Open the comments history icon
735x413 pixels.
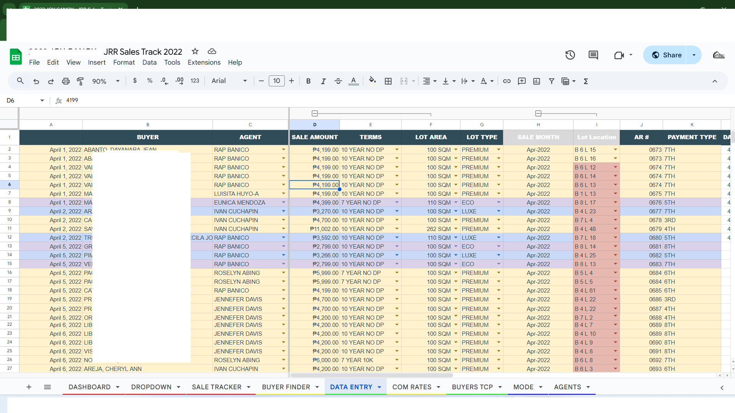coord(593,55)
